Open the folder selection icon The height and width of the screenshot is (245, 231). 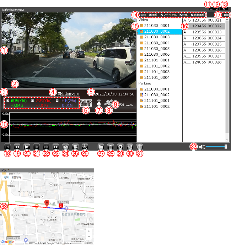point(101,147)
